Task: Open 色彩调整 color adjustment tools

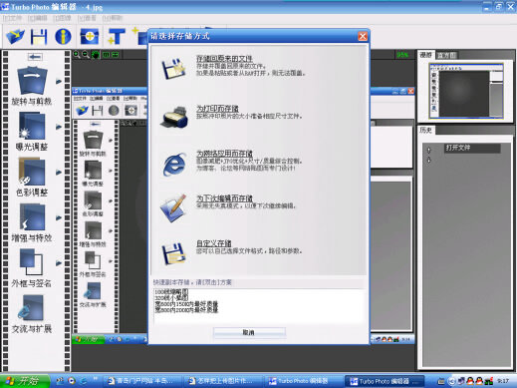Action: [x=32, y=178]
